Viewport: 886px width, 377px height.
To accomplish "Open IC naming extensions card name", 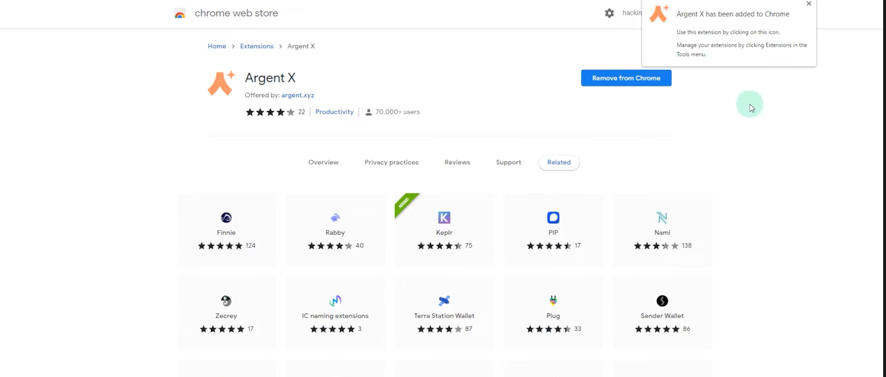I will click(335, 316).
